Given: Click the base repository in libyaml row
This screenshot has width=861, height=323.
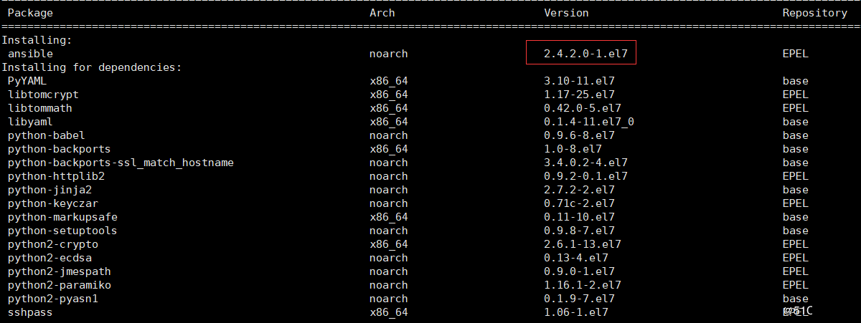Looking at the screenshot, I should pyautogui.click(x=796, y=122).
